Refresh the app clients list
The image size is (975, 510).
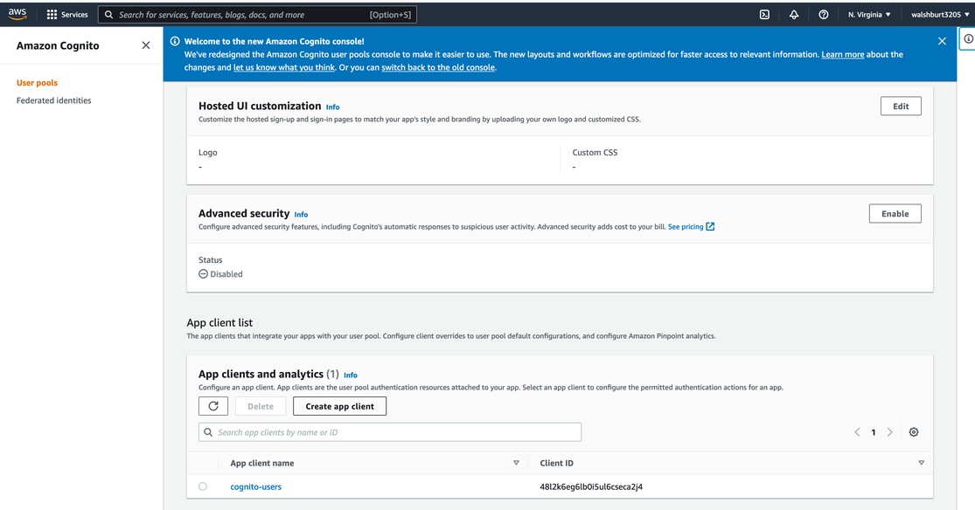(213, 406)
